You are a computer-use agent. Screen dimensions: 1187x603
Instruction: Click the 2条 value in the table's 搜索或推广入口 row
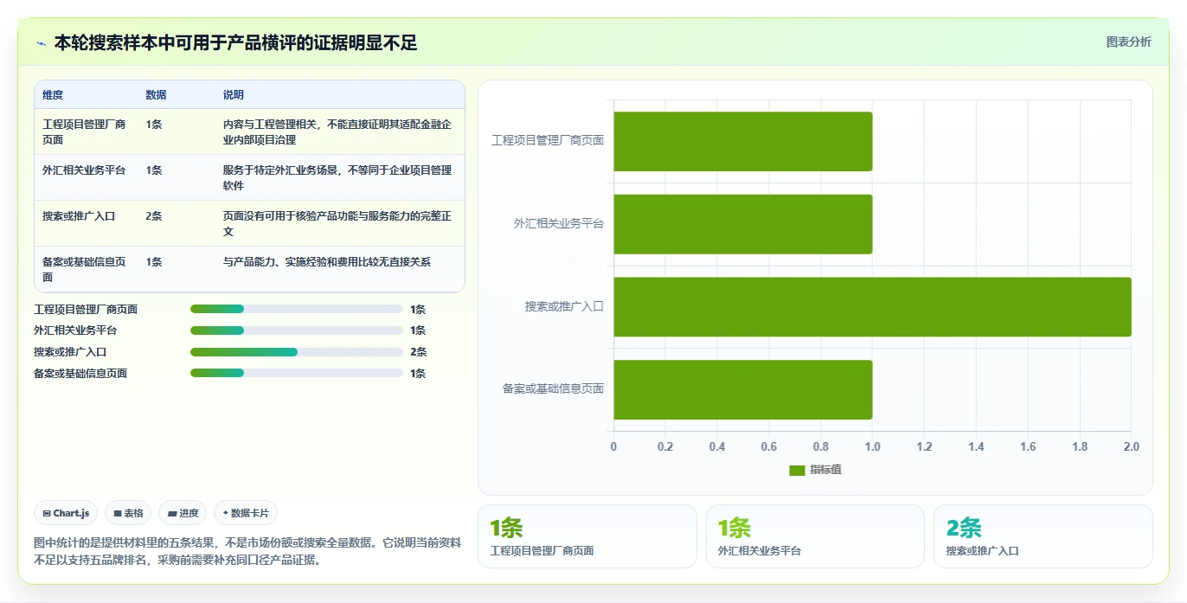coord(154,216)
